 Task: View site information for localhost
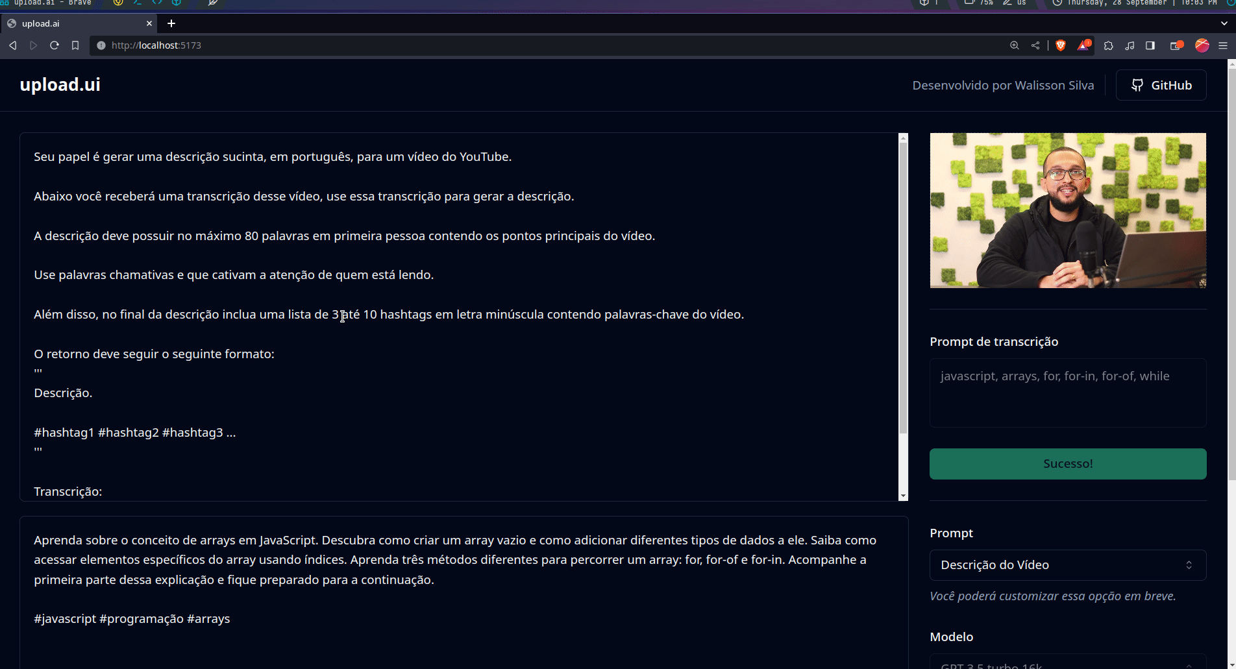pos(101,45)
